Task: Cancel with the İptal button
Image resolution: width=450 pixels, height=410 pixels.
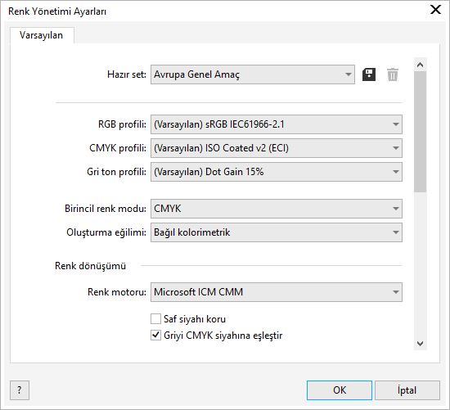Action: point(407,390)
